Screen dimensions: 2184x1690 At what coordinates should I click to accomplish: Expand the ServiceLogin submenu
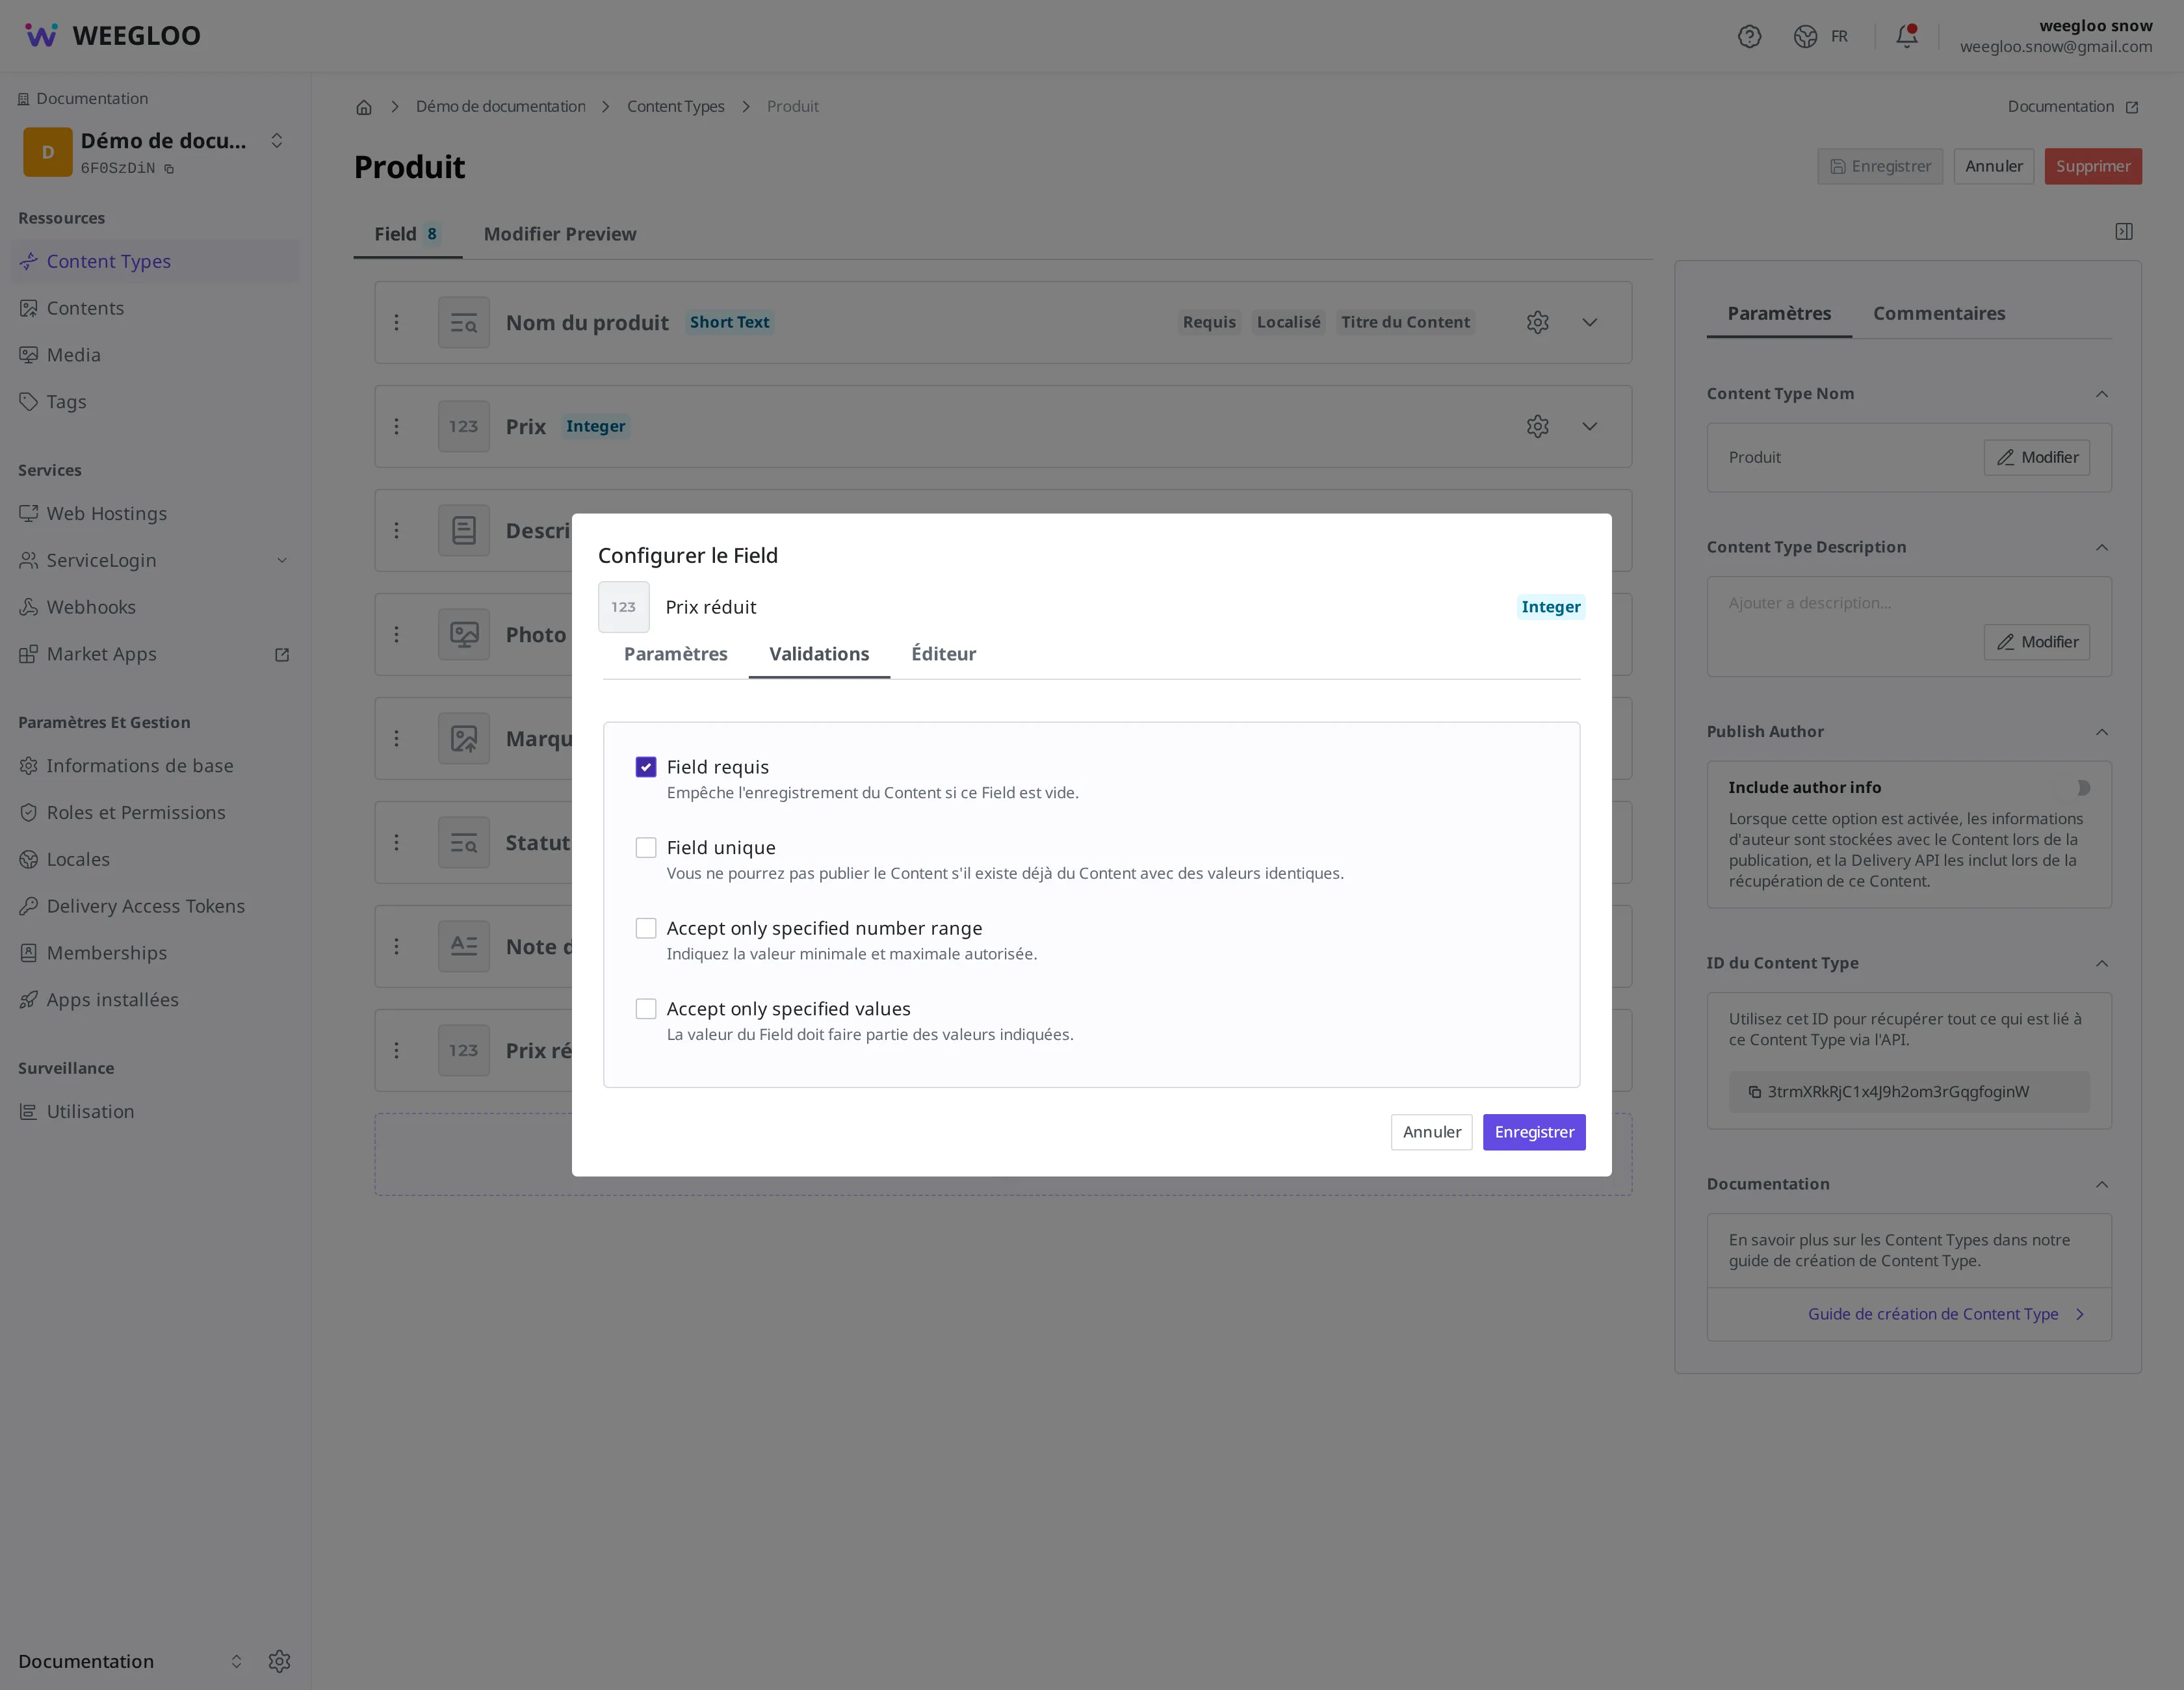(282, 560)
